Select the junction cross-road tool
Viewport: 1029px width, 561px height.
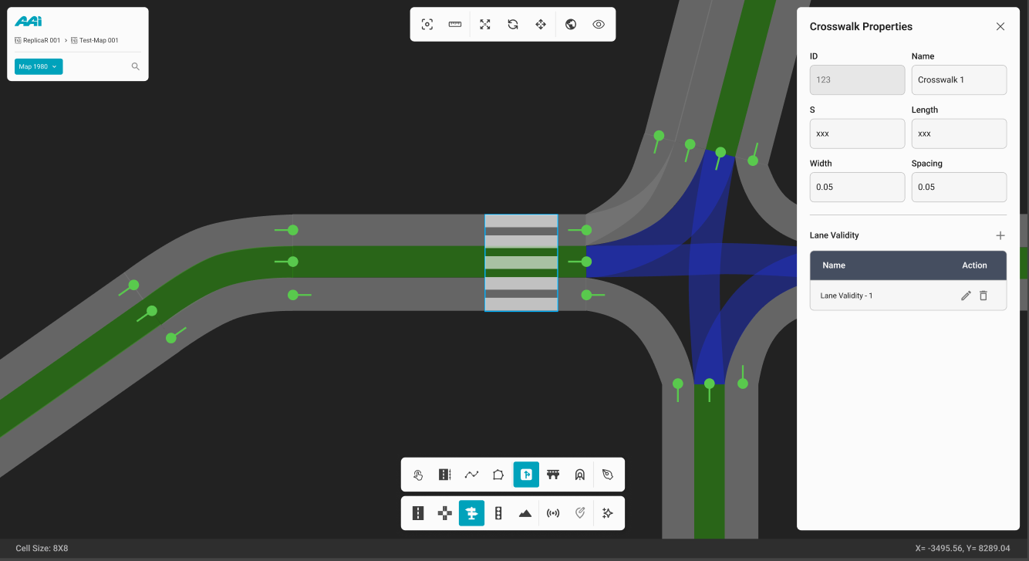[x=445, y=513]
